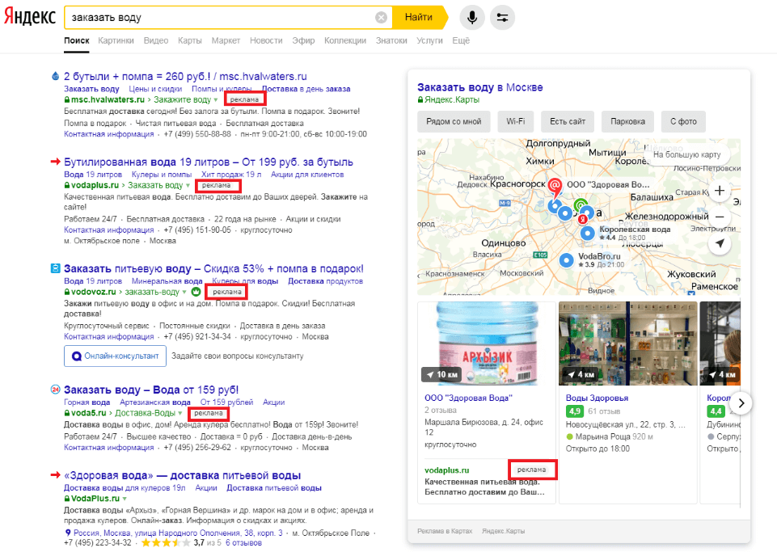Open На большую карту
The image size is (777, 552).
pyautogui.click(x=686, y=154)
